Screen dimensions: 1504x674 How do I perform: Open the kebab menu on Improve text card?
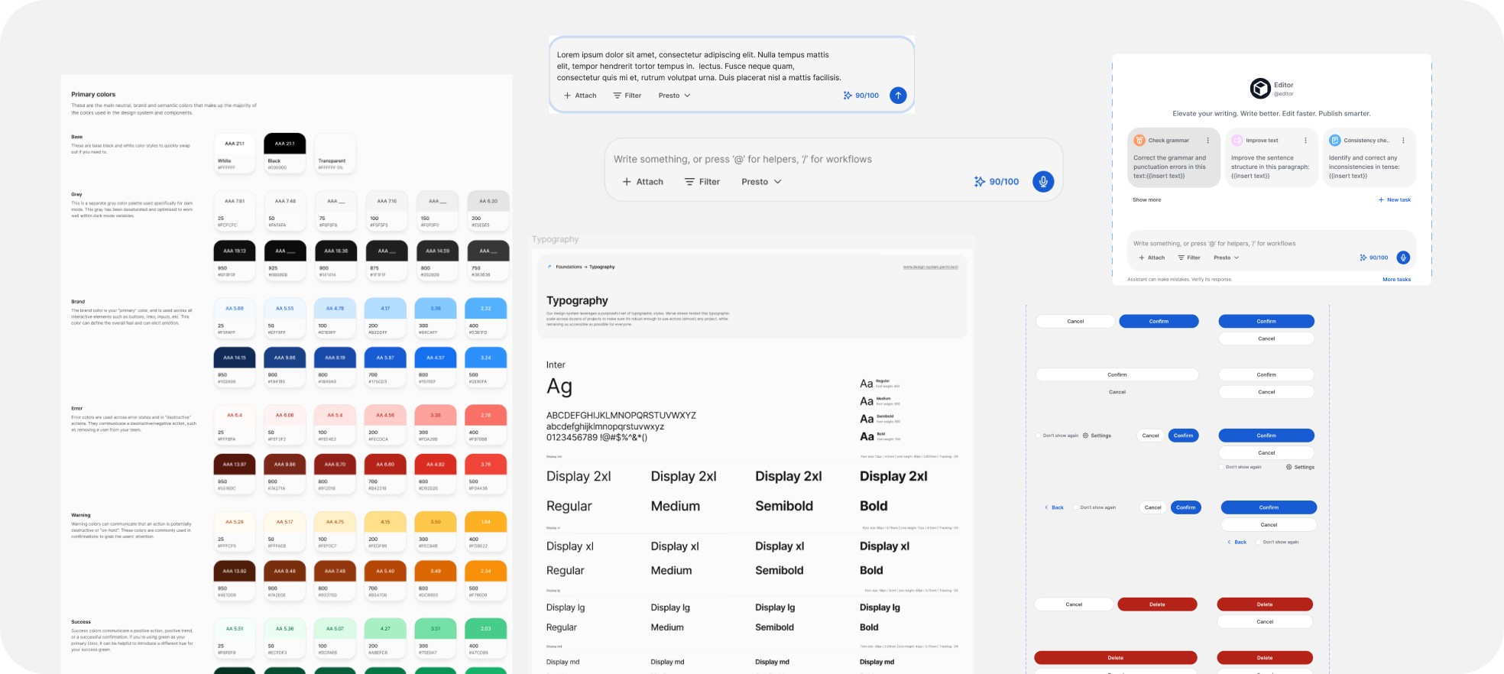coord(1305,141)
